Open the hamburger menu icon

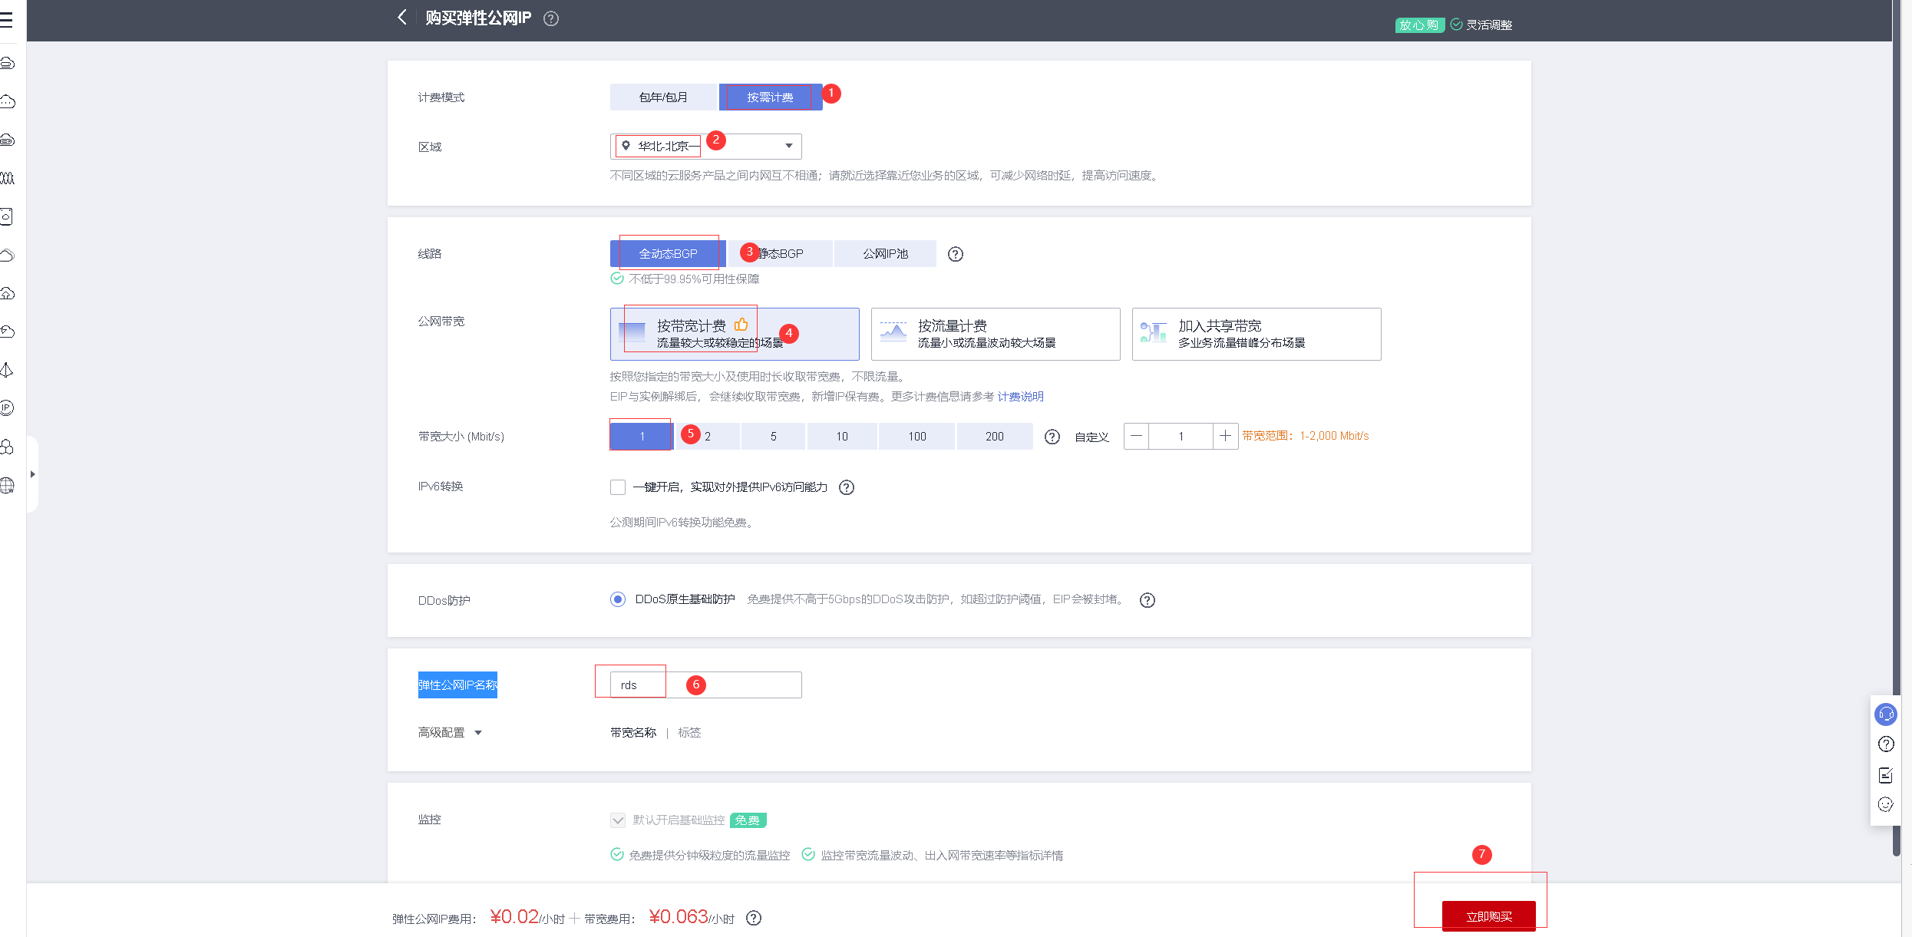[7, 19]
